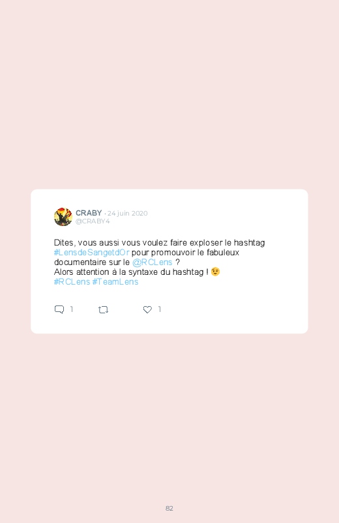Viewport: 339px width, 523px height.
Task: Click the page number 82
Action: [169, 508]
